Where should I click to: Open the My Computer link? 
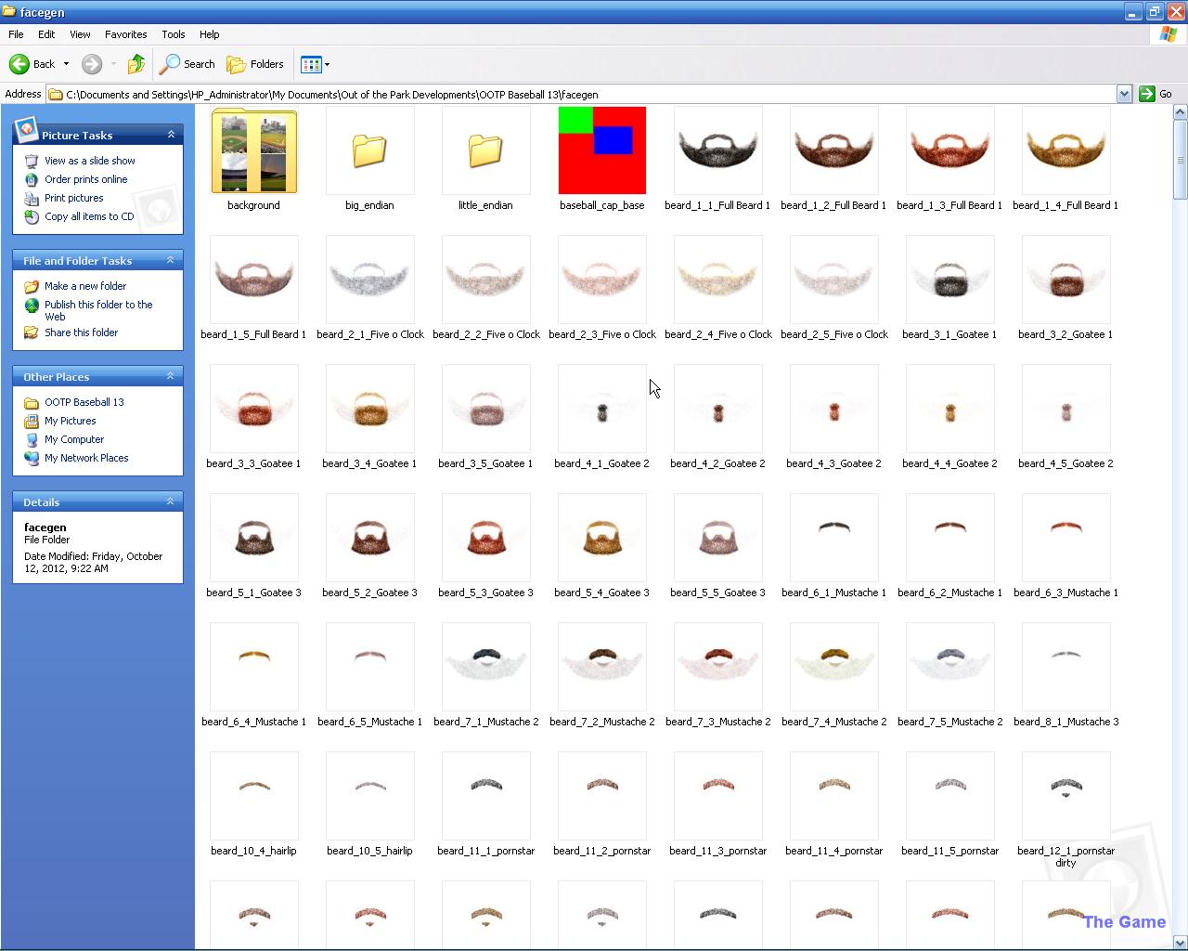[74, 439]
